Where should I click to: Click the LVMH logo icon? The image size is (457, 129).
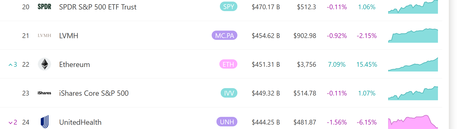pyautogui.click(x=44, y=36)
